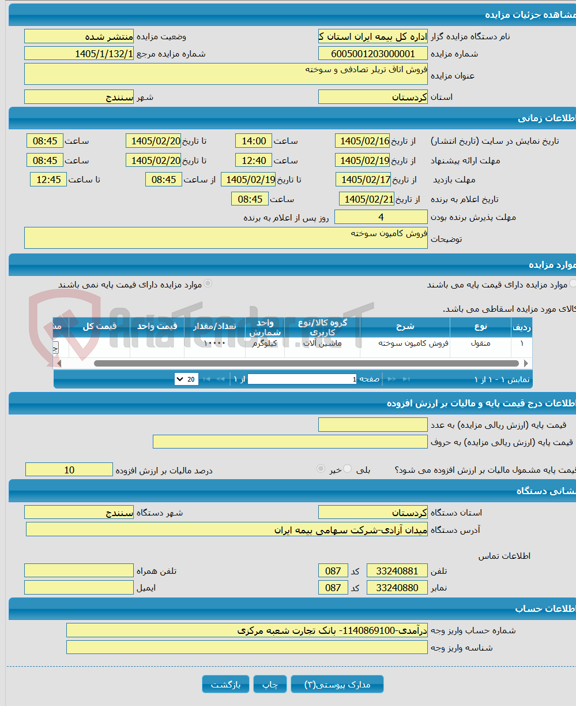Click the fax number field 33240880
The width and height of the screenshot is (576, 706).
click(397, 588)
